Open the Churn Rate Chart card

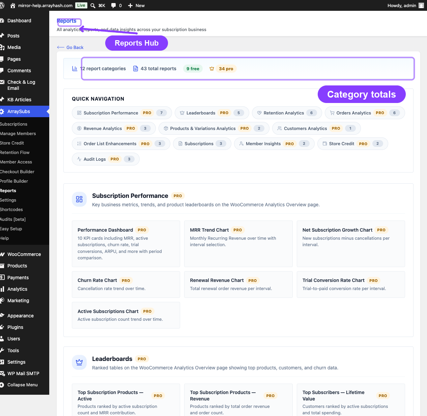click(x=126, y=284)
